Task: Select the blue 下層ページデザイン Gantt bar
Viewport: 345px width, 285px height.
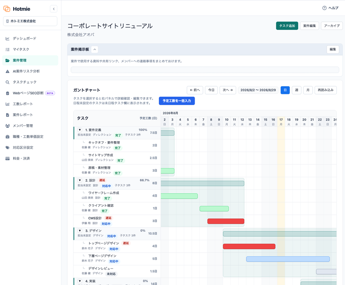Action: click(x=288, y=259)
